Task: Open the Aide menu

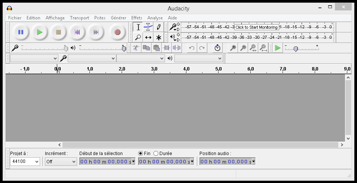Action: point(173,18)
